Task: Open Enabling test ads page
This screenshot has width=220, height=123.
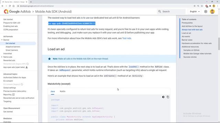Action: click(11, 26)
